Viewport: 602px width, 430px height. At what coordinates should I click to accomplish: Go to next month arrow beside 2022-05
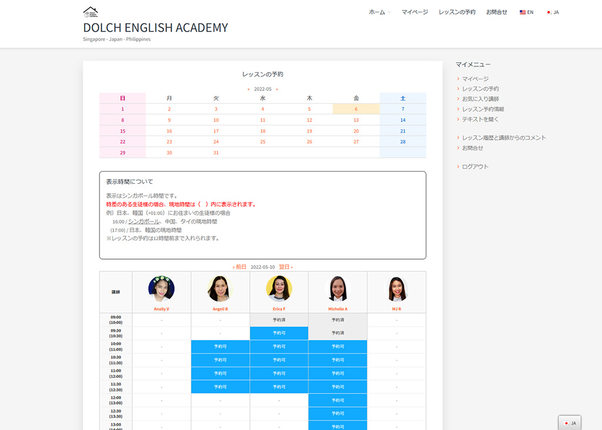click(x=277, y=89)
